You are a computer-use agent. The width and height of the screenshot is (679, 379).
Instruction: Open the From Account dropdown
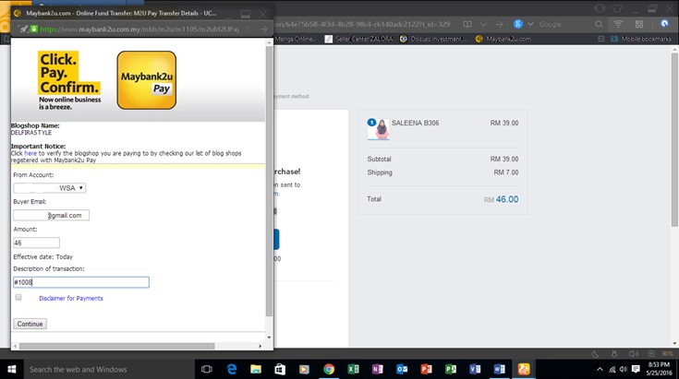coord(49,188)
